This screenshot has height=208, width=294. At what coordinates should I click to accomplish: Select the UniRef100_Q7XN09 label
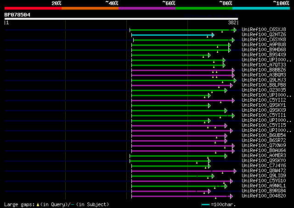point(264,146)
